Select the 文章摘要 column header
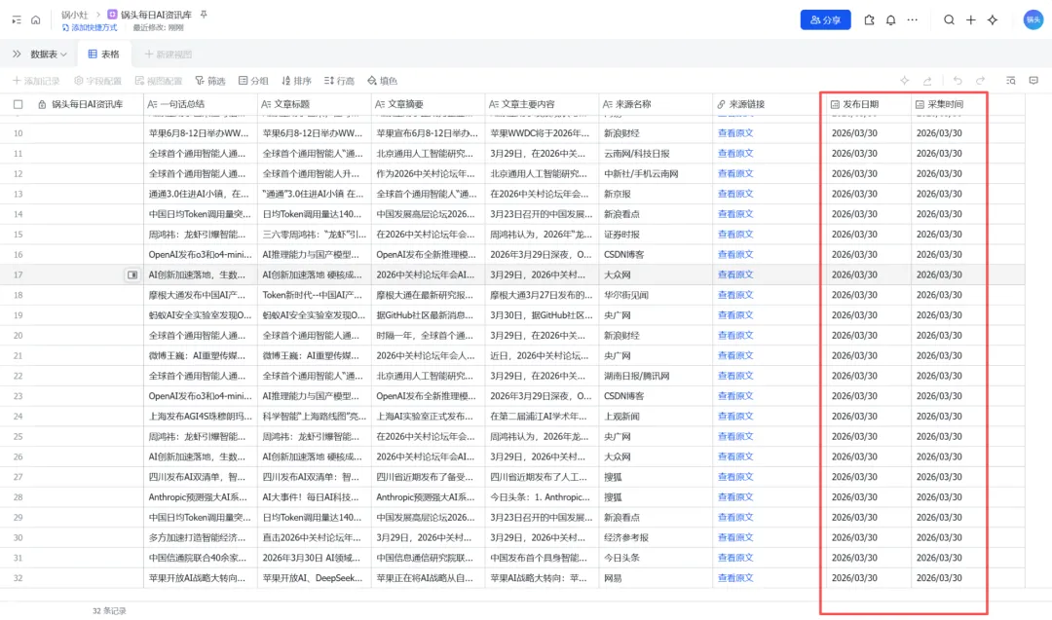 pyautogui.click(x=428, y=104)
